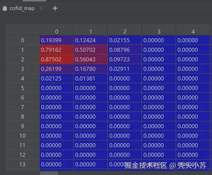Click cell with value 0.19399
This screenshot has width=212, height=175.
(56, 40)
